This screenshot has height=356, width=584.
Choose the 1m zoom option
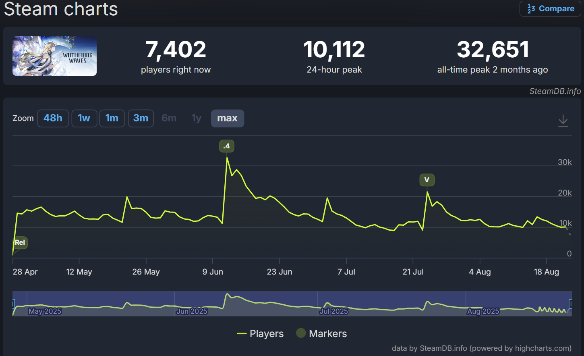pos(112,118)
